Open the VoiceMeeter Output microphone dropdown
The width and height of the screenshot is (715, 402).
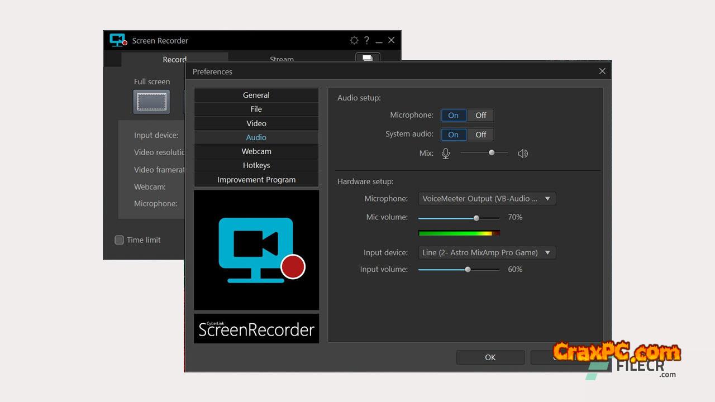click(487, 198)
